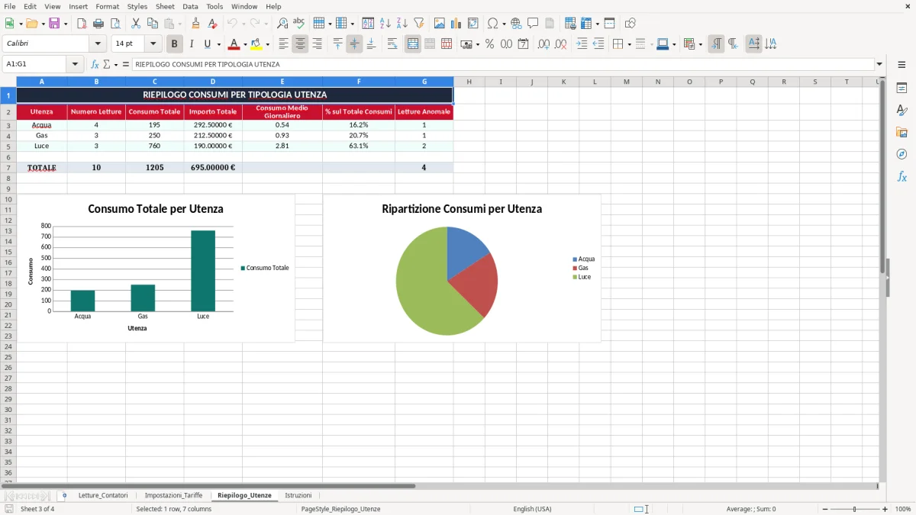Switch to the Impostazioni_Tariffe sheet tab

coord(173,495)
